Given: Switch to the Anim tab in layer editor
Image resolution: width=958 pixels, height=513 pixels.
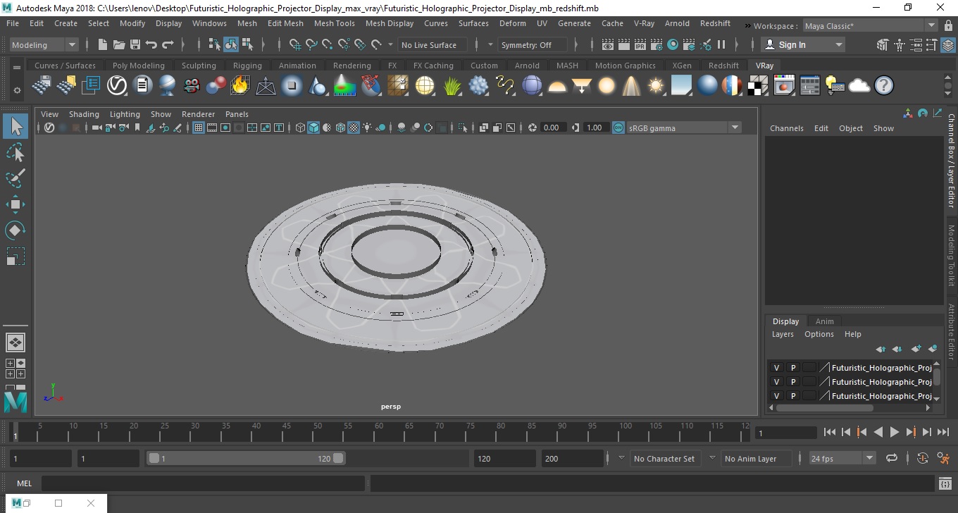Looking at the screenshot, I should pos(824,321).
